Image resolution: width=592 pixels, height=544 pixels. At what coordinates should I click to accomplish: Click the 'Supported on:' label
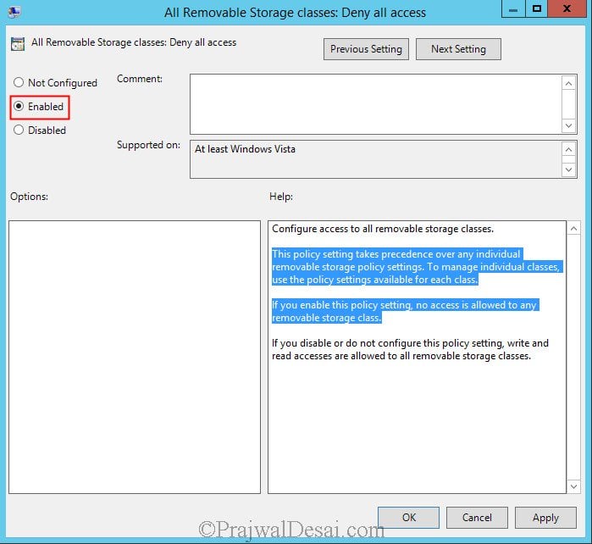tap(148, 145)
